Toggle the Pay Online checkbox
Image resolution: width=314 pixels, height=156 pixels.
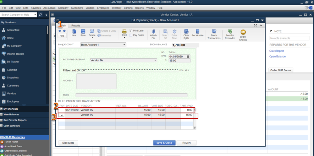click(131, 35)
